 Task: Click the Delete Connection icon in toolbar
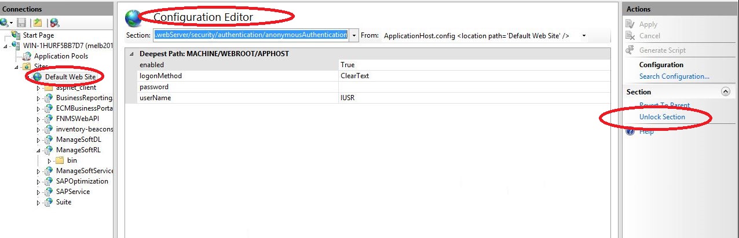coord(54,23)
